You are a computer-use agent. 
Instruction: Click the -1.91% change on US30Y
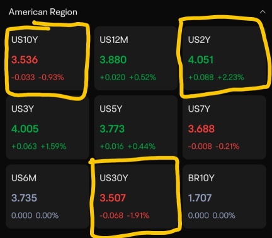138,215
